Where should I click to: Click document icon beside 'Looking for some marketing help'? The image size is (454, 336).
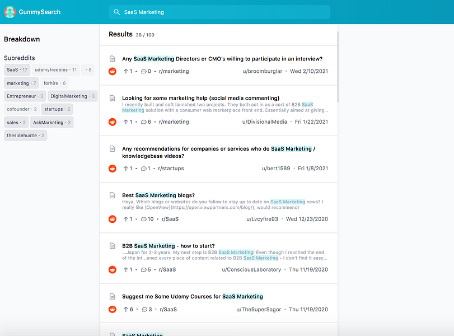coord(113,98)
